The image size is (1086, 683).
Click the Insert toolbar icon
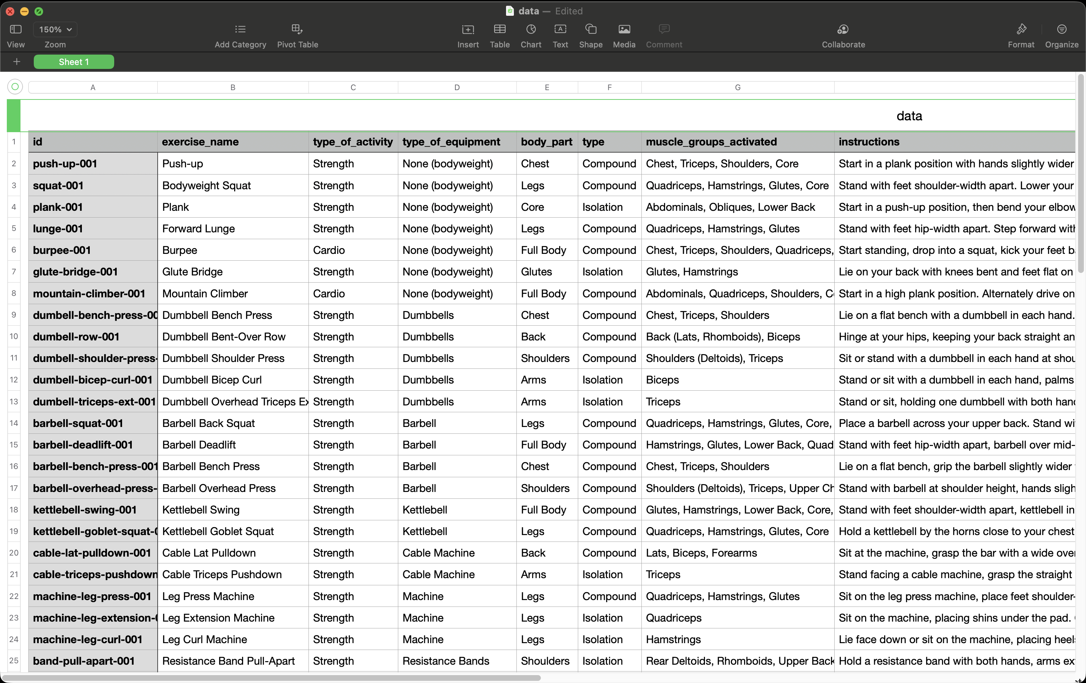pyautogui.click(x=468, y=29)
